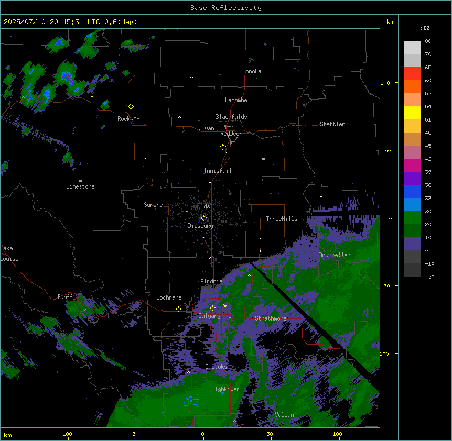This screenshot has width=452, height=441.
Task: Click the HighRiver town label
Action: click(x=225, y=389)
